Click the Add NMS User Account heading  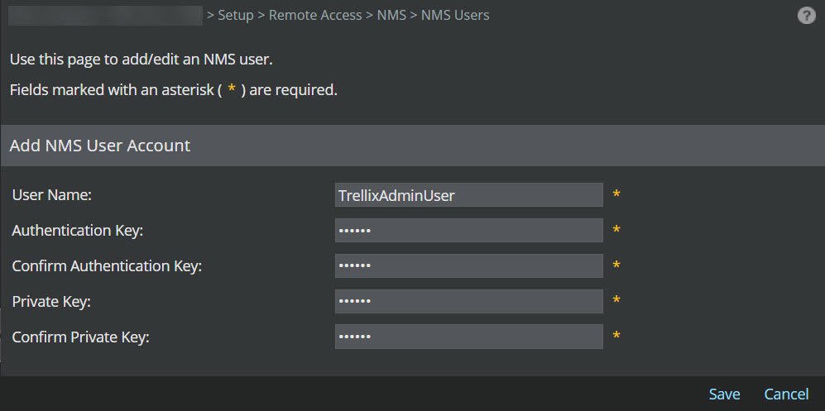coord(100,146)
